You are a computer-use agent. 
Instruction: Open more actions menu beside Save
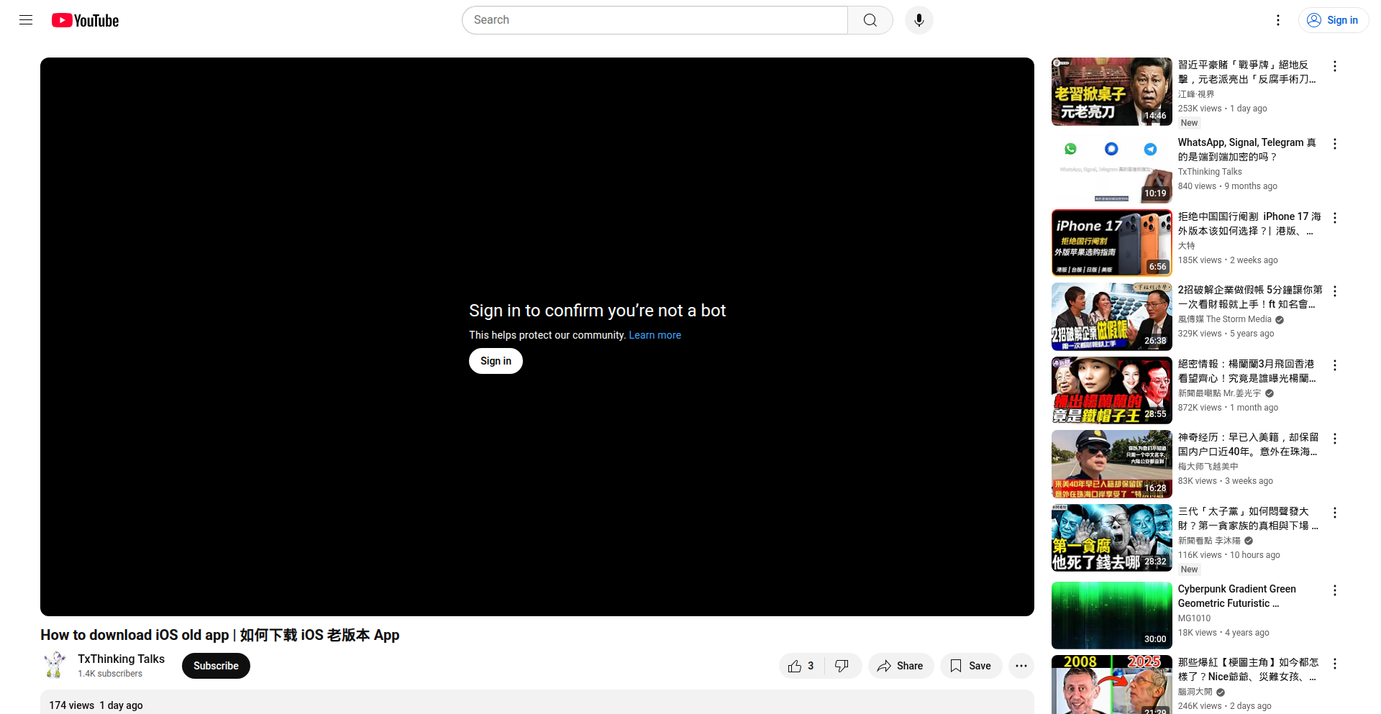coord(1021,666)
